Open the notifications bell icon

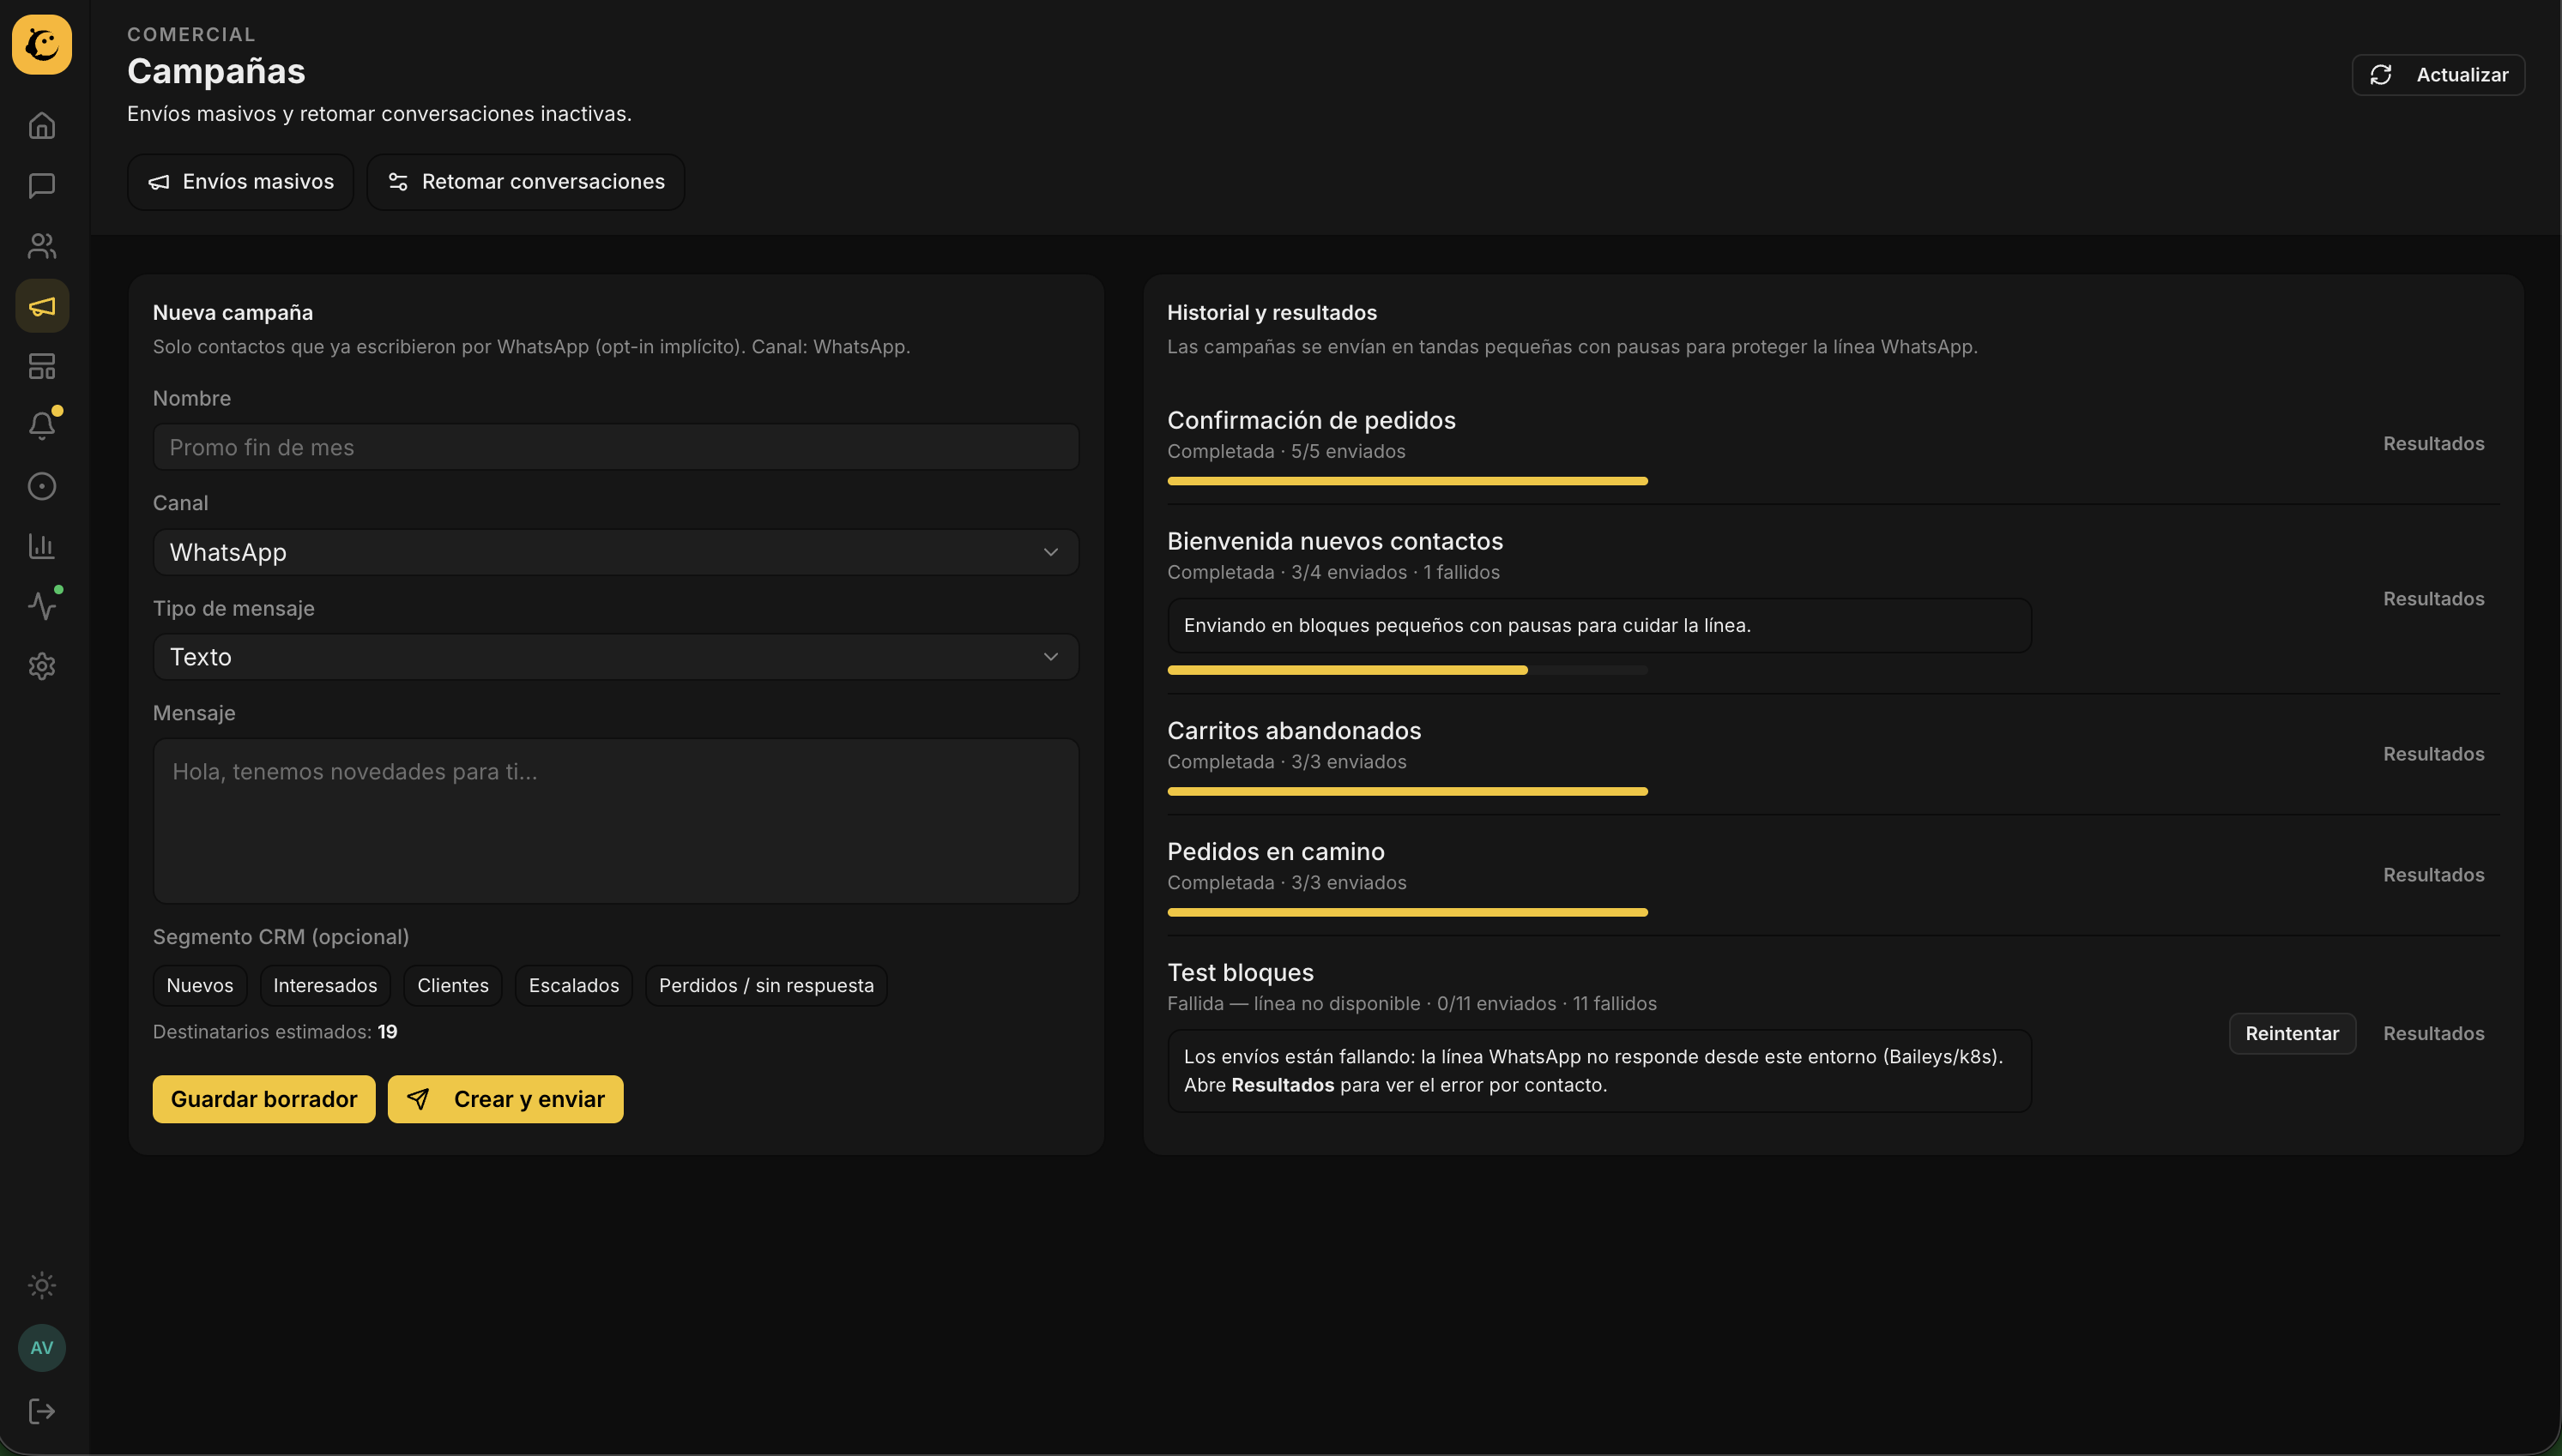coord(42,426)
